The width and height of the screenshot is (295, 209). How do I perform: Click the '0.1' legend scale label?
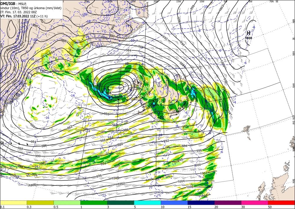coord(2,207)
